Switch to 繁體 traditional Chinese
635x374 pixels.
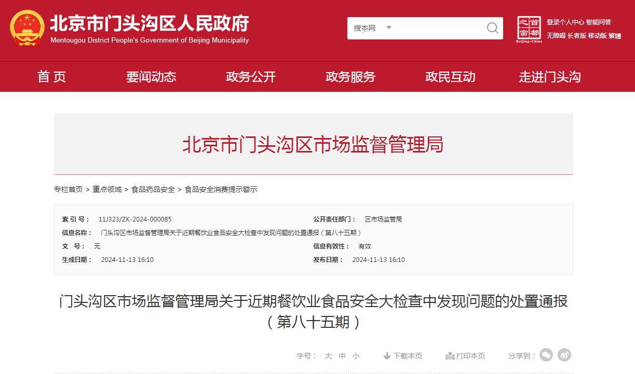click(x=615, y=36)
